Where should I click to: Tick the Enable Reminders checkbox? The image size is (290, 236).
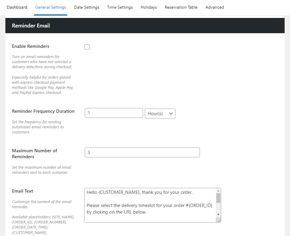(x=87, y=47)
